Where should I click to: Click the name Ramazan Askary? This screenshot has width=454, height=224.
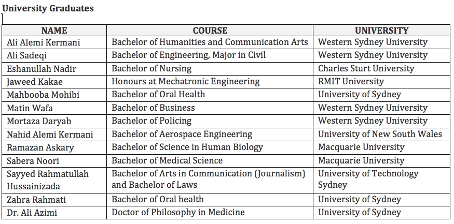40,147
